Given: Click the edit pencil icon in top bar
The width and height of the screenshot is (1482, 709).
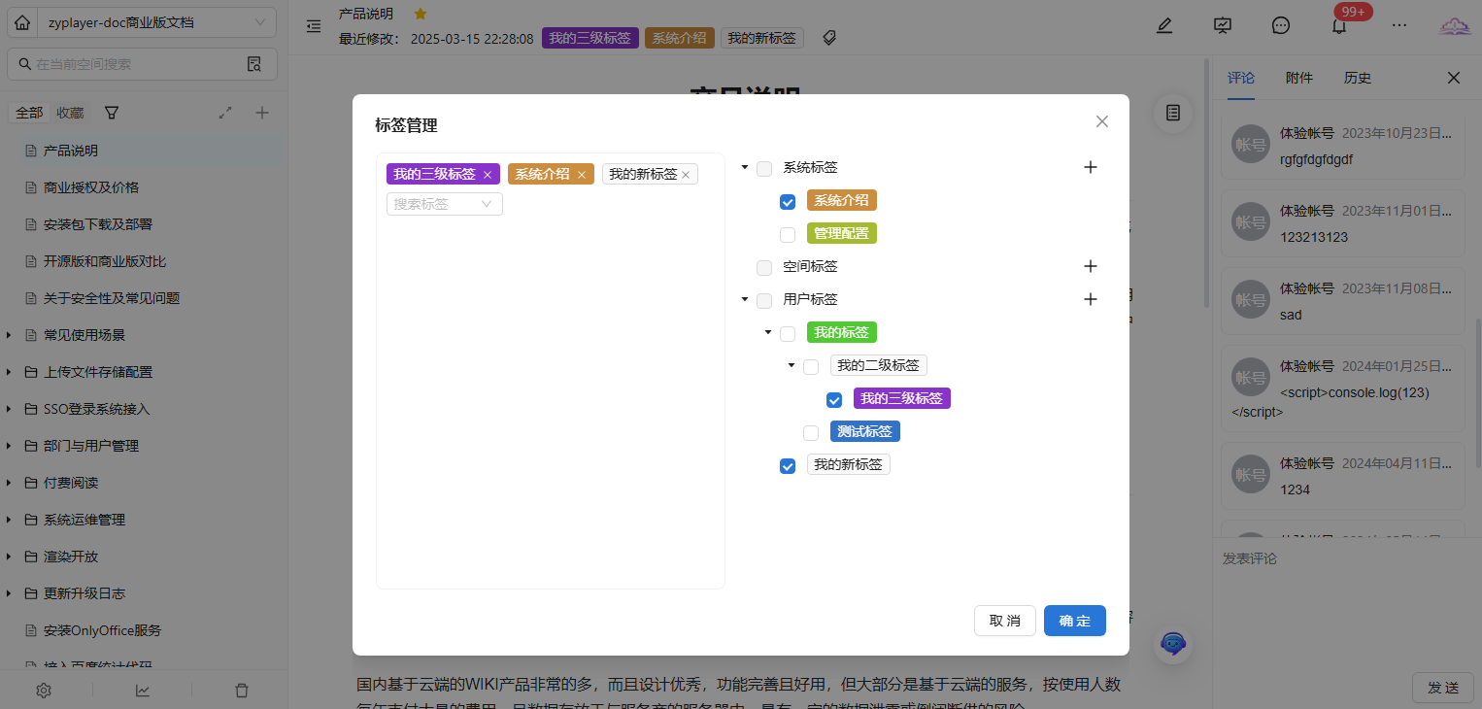Looking at the screenshot, I should (1164, 26).
